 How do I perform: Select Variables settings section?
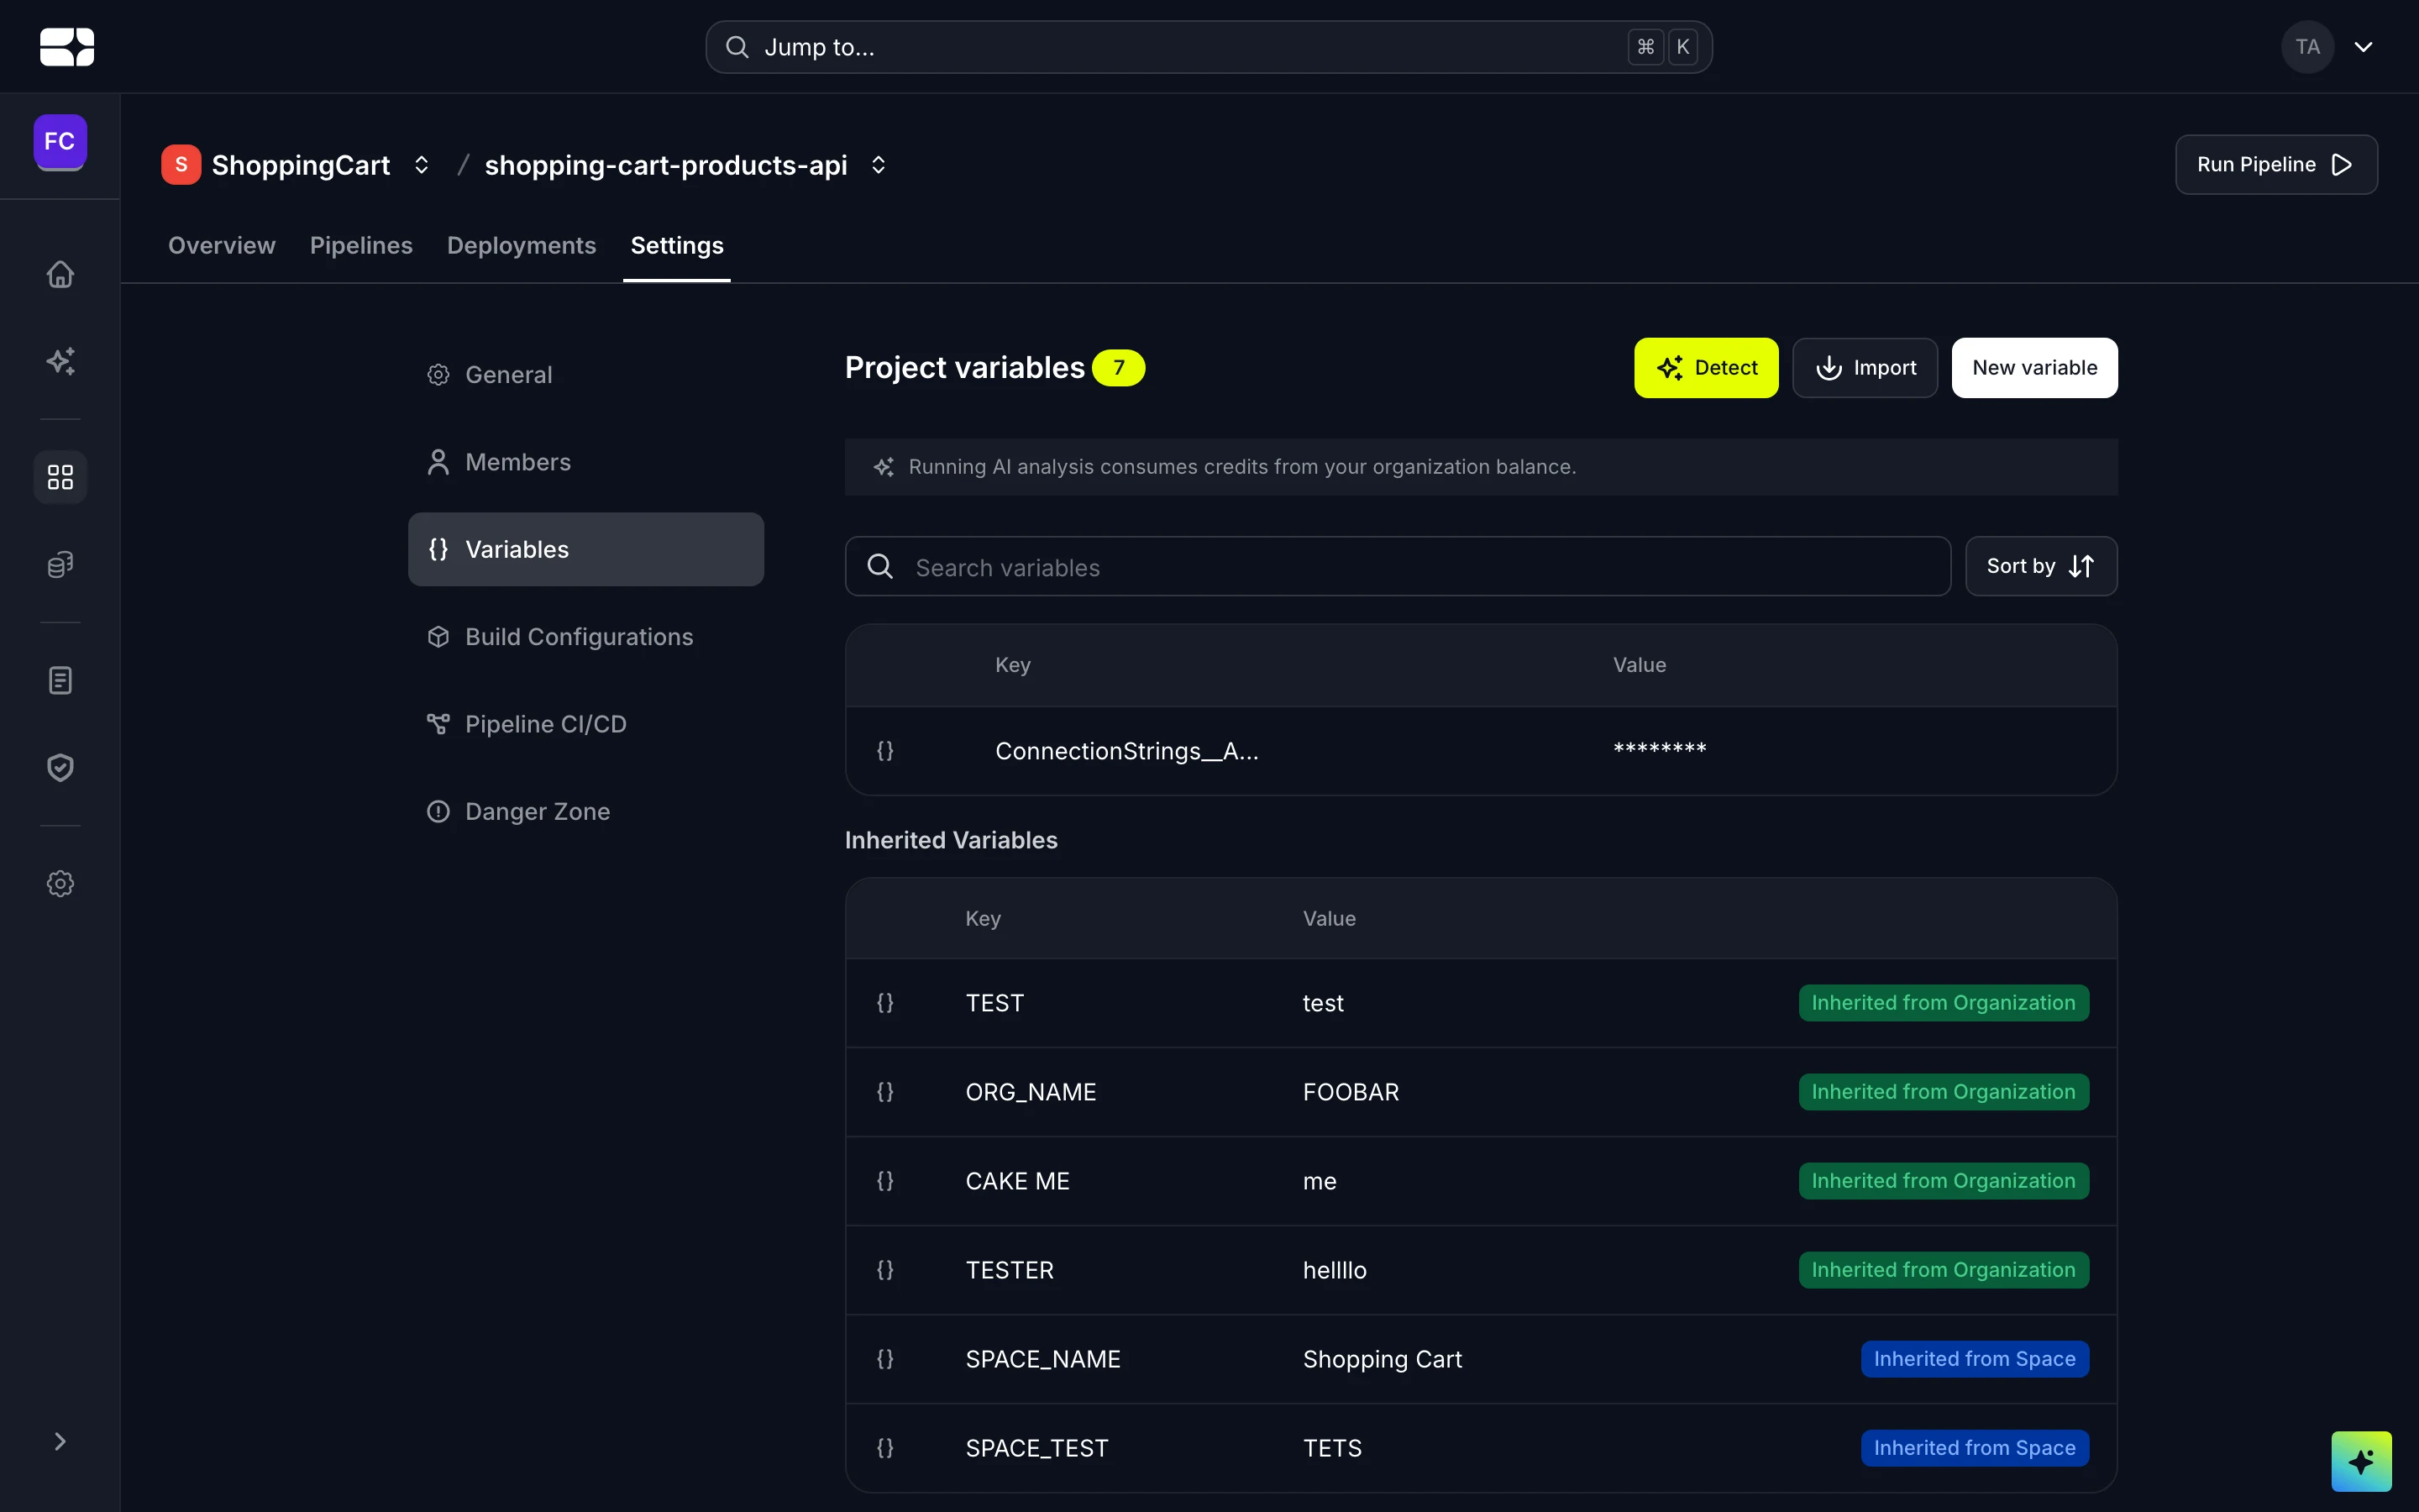585,549
